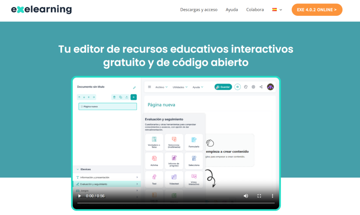360x215 pixels.
Task: Click the 0:00 / 0:56 time display
Action: [95, 196]
